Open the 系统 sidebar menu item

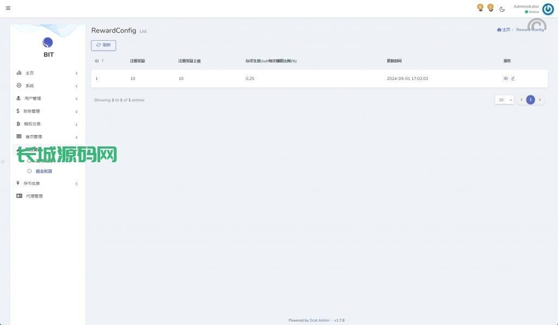point(47,85)
